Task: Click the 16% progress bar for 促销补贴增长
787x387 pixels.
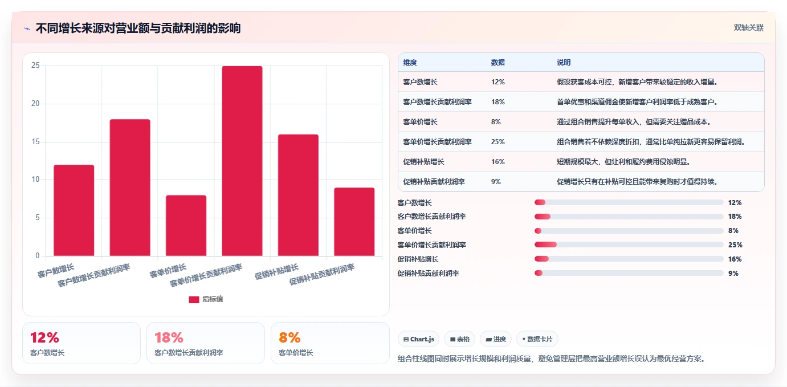Action: point(629,259)
